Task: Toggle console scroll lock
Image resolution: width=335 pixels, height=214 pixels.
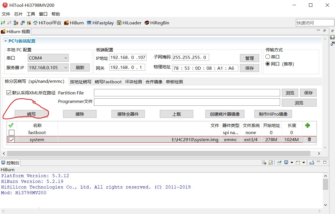Action: click(x=271, y=163)
